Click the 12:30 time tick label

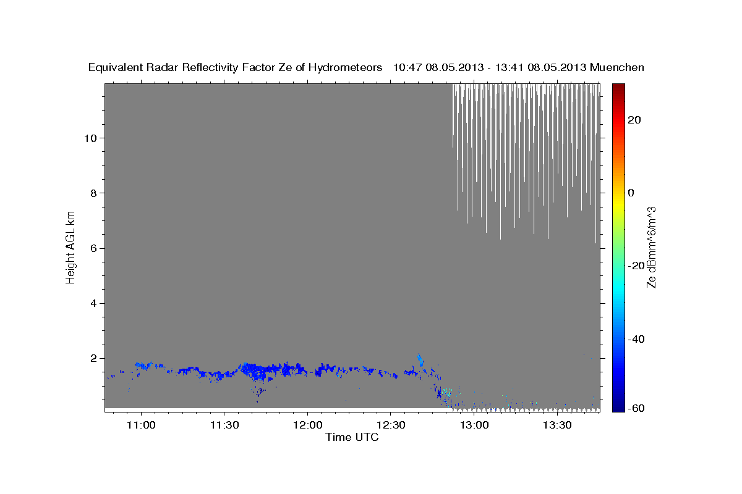pos(390,425)
